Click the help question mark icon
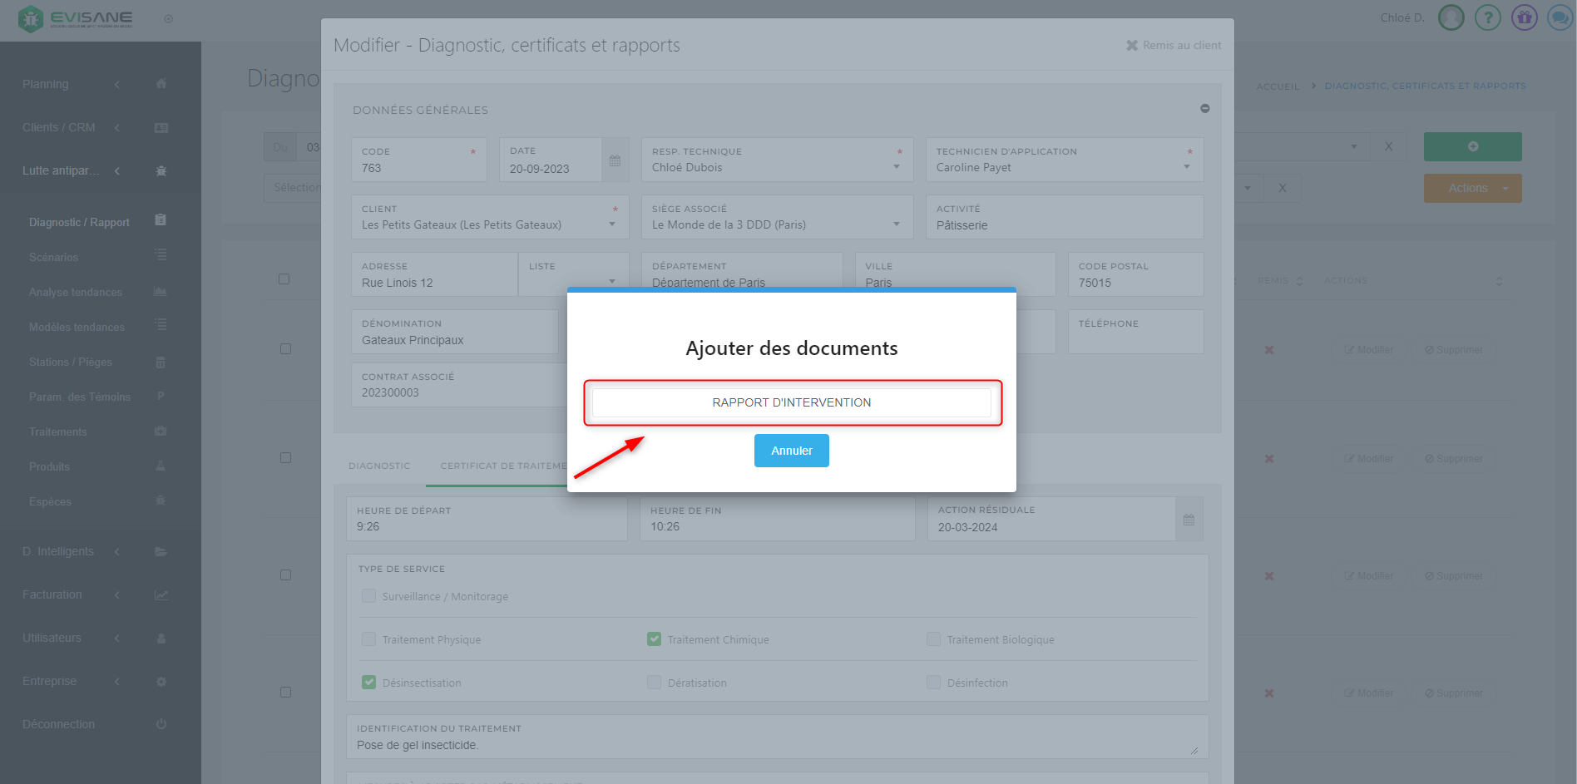The width and height of the screenshot is (1577, 784). pos(1487,17)
